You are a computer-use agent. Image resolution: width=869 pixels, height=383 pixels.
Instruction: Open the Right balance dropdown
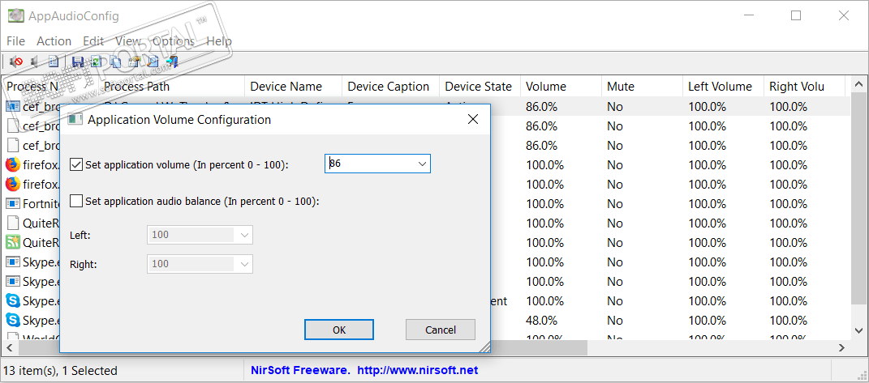[243, 264]
